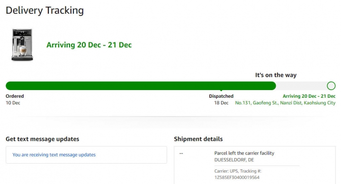Click the green arrival dates above the address

[309, 96]
